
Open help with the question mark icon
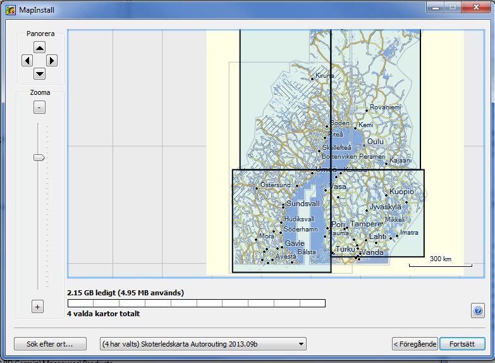[478, 311]
